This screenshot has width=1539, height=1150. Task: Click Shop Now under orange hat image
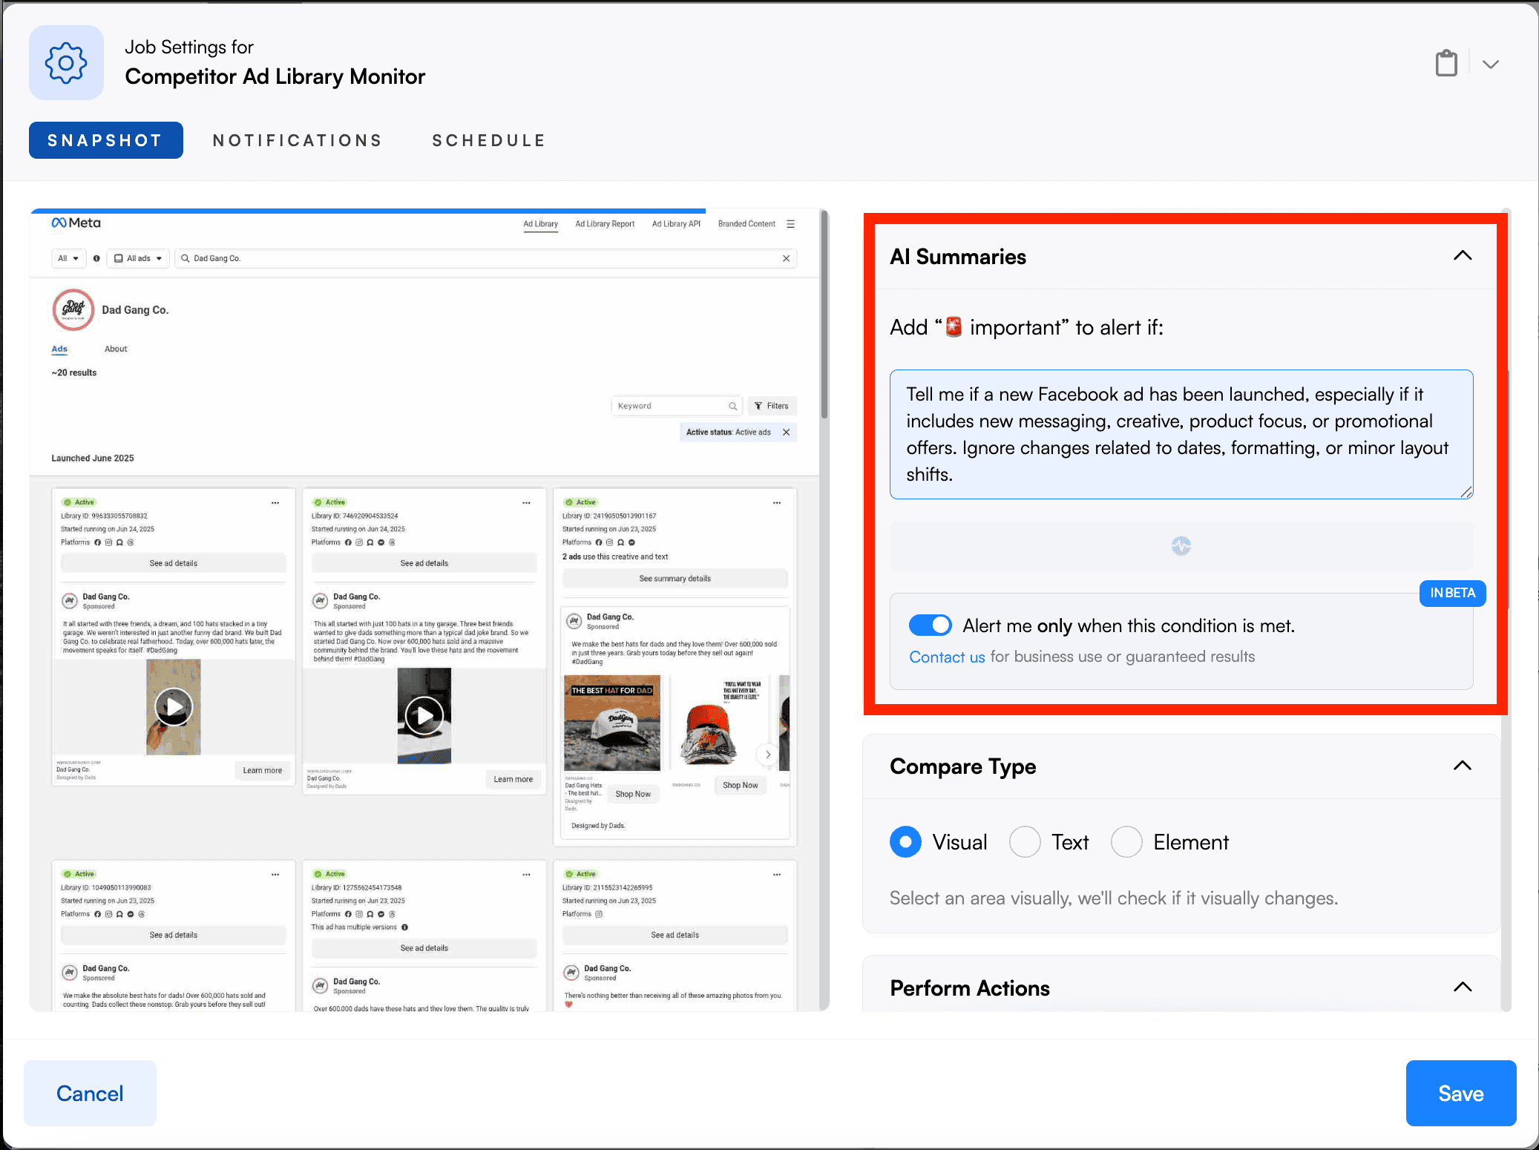pyautogui.click(x=741, y=785)
